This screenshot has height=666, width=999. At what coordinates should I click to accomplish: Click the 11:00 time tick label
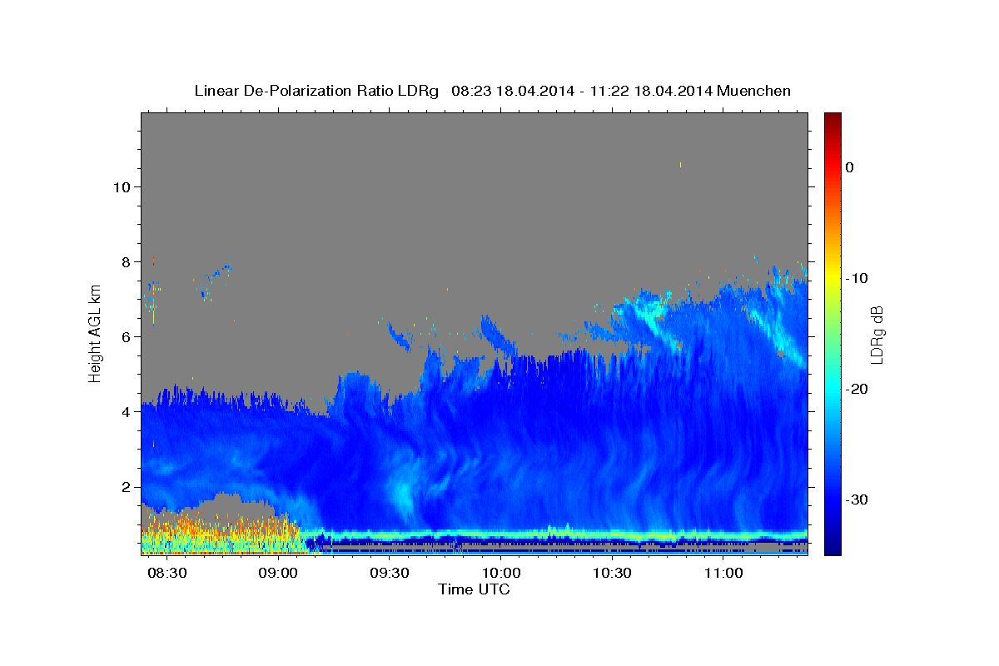click(724, 574)
